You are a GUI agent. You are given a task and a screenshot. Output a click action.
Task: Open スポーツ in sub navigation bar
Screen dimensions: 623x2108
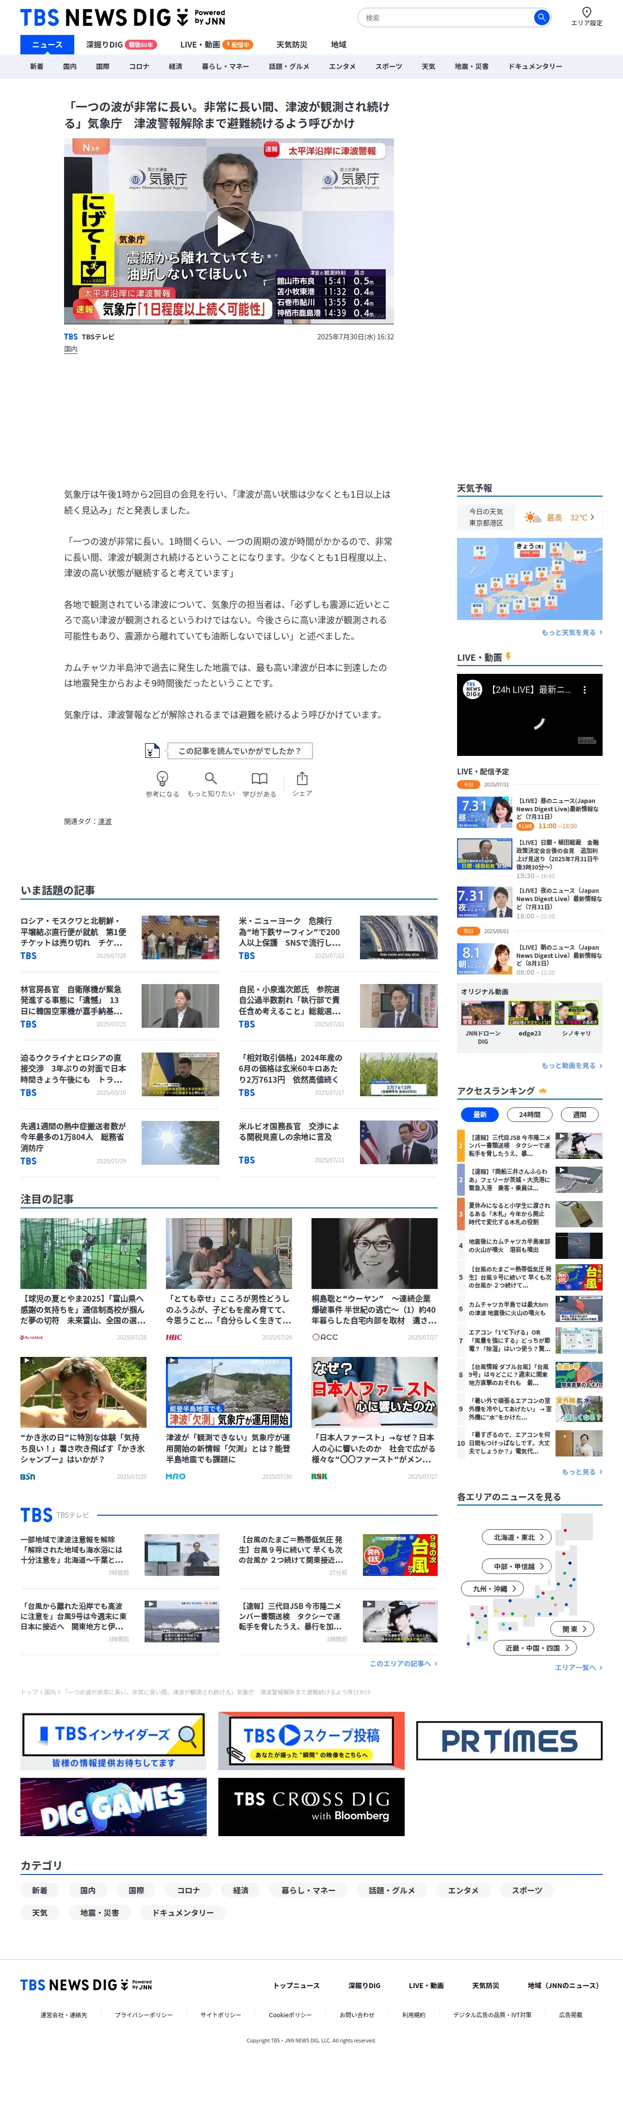click(388, 67)
